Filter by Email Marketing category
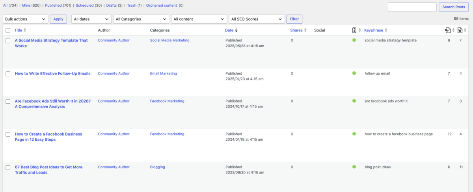This screenshot has width=473, height=192. [x=164, y=73]
